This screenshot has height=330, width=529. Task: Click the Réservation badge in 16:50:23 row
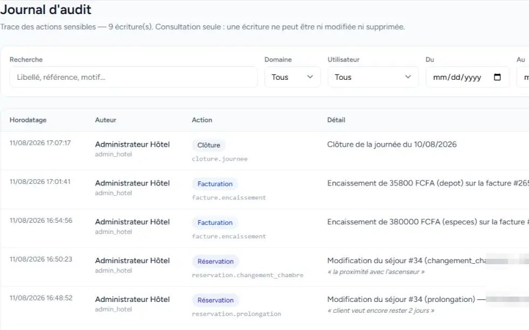click(x=215, y=262)
